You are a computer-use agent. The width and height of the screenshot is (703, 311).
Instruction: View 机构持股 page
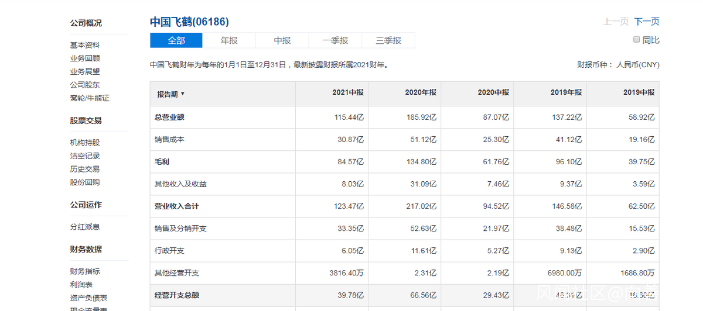85,143
